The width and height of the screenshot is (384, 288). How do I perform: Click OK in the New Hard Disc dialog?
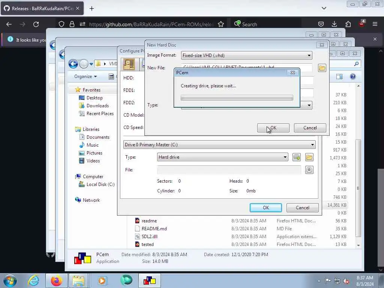tap(273, 128)
